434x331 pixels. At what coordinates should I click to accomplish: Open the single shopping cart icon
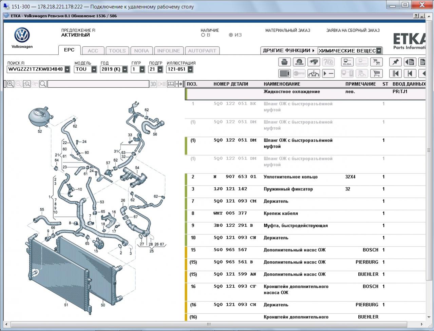(376, 73)
